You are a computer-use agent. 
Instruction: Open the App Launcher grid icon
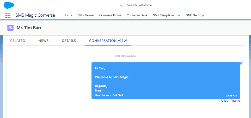8,16
